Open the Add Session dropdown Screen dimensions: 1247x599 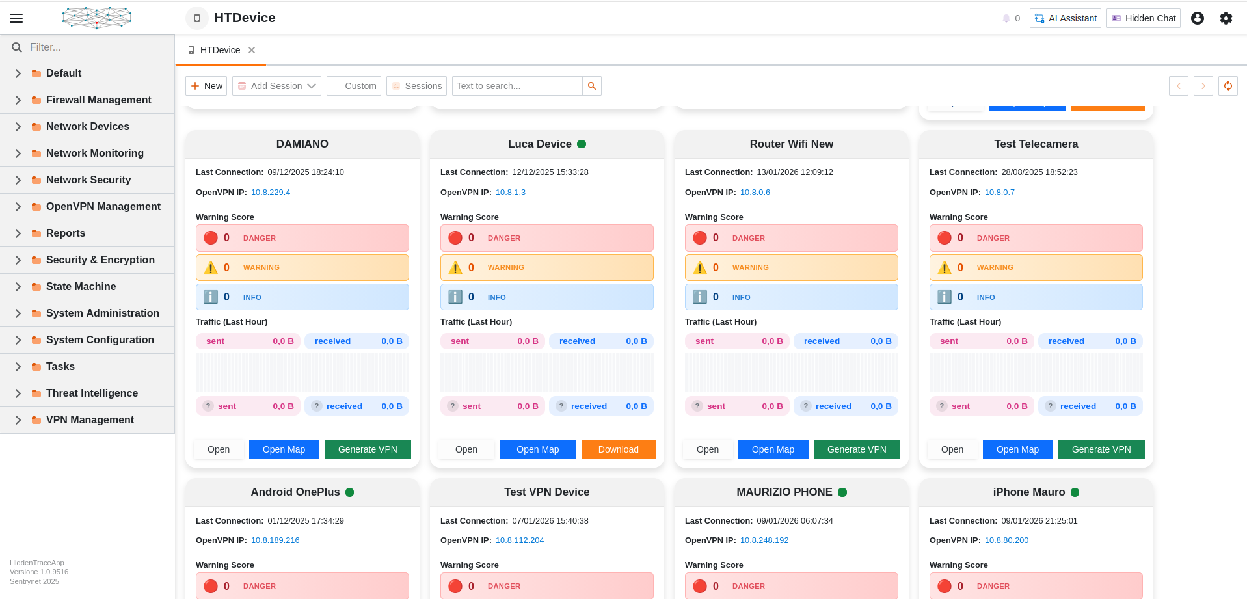276,86
